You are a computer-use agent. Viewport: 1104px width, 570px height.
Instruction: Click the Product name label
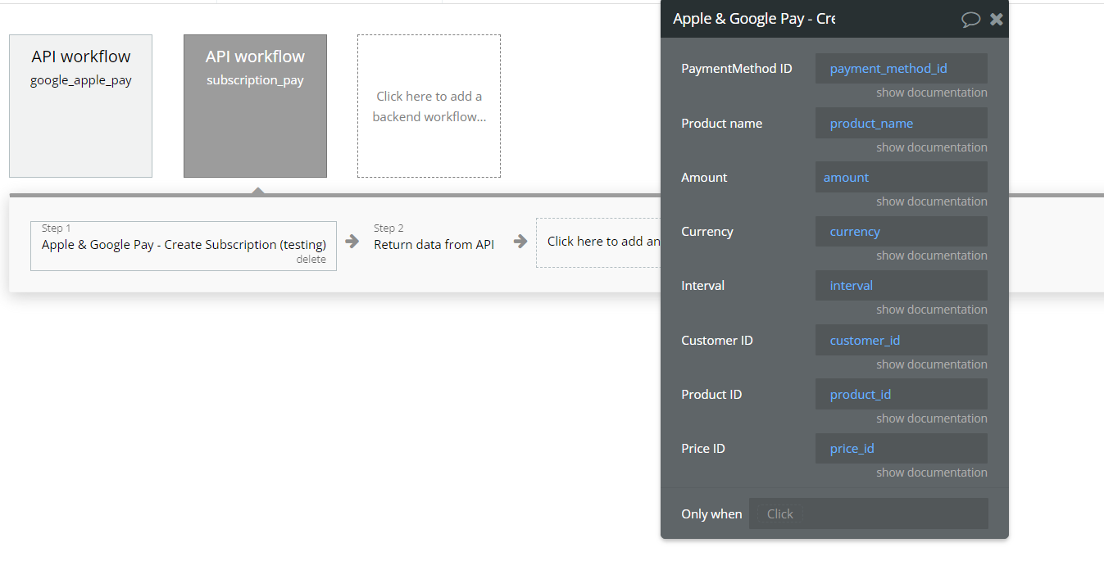pyautogui.click(x=722, y=124)
